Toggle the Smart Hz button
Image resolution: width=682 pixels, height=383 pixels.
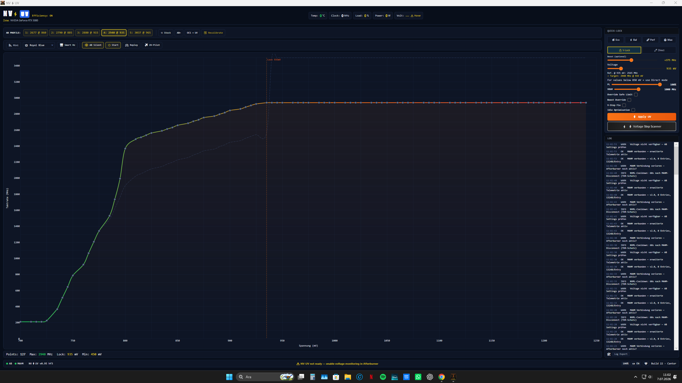point(67,45)
